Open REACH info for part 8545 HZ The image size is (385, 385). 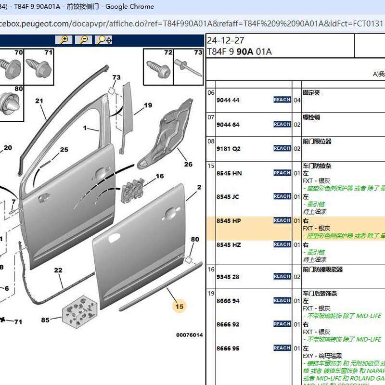(x=282, y=244)
